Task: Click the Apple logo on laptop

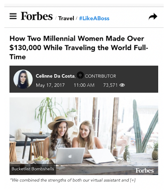Action: [x=70, y=156]
